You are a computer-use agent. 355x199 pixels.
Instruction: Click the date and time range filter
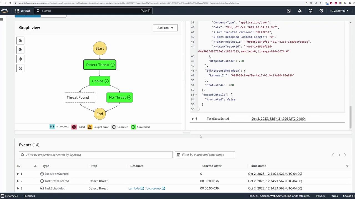[205, 155]
